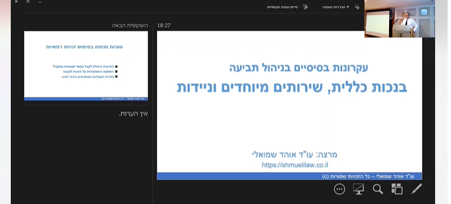The width and height of the screenshot is (451, 204).
Task: Open the shmuelilaw.co.il link on slide
Action: 295,165
